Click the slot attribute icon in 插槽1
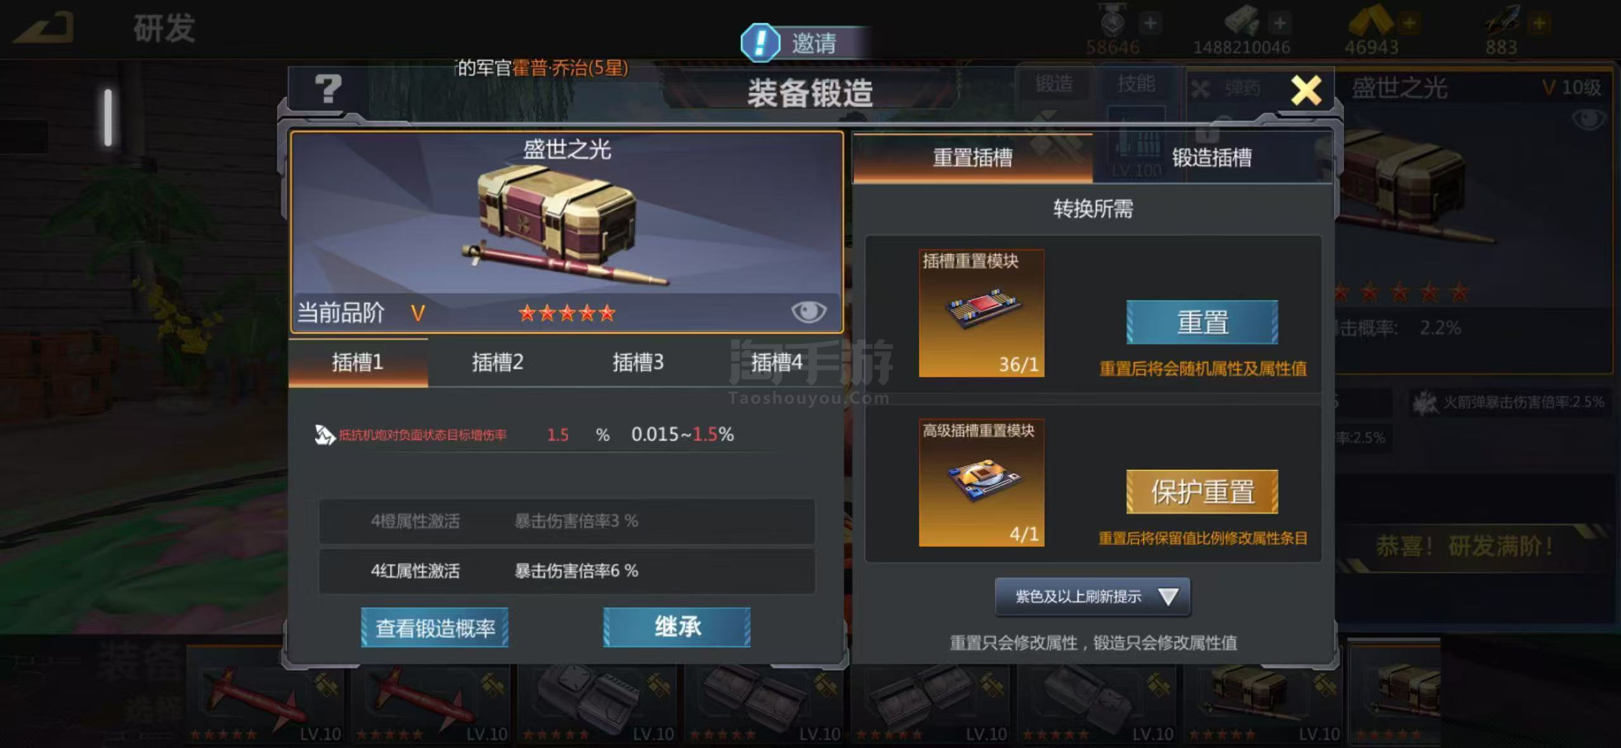This screenshot has width=1621, height=748. (x=324, y=435)
